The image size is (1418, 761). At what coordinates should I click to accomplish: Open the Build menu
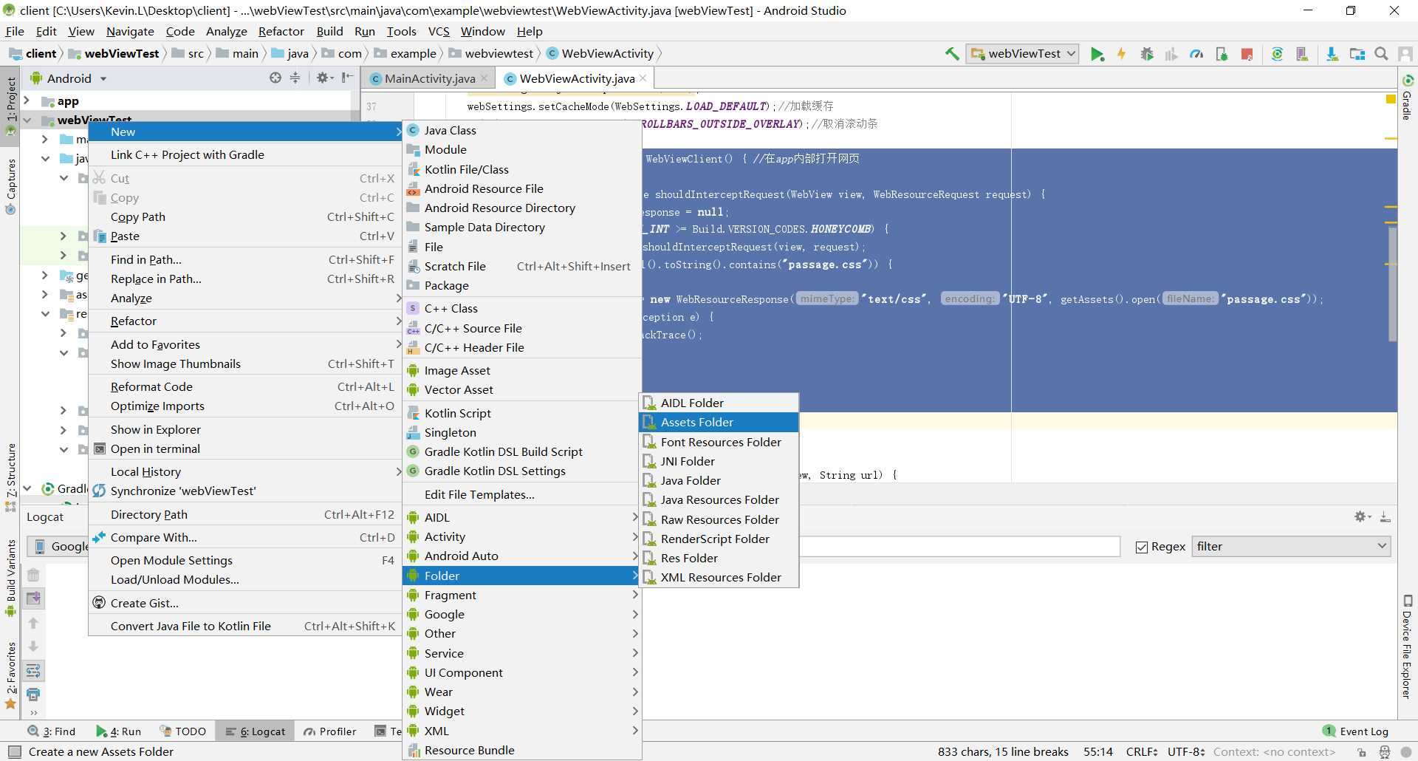(329, 31)
